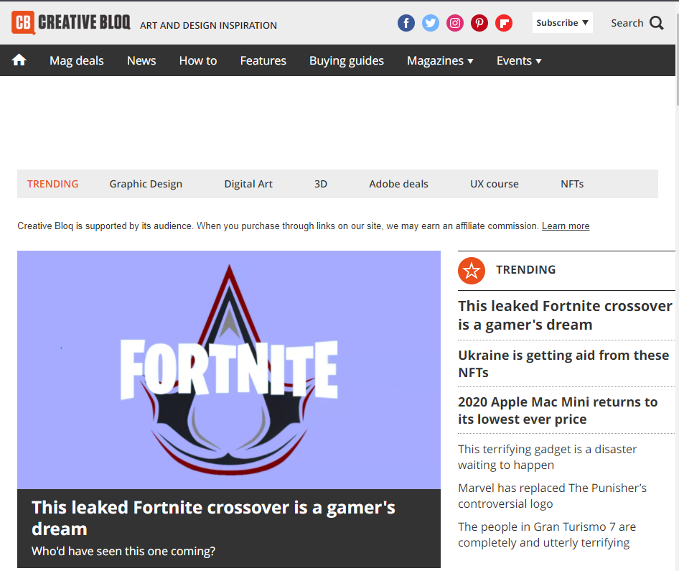The width and height of the screenshot is (679, 571).
Task: Expand the Magazines menu
Action: click(x=440, y=60)
